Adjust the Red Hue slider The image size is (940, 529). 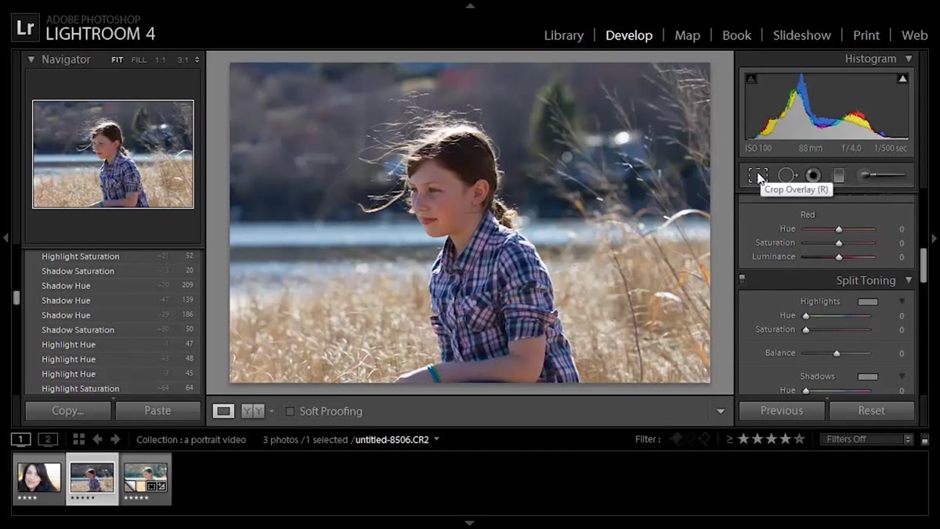[x=838, y=229]
